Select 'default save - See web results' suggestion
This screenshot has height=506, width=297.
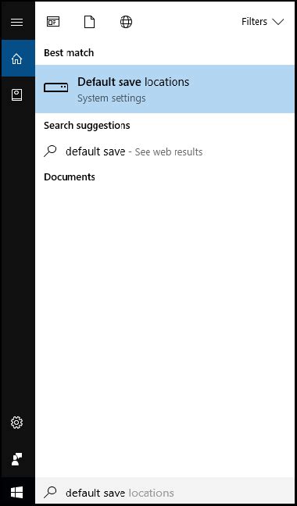click(165, 151)
